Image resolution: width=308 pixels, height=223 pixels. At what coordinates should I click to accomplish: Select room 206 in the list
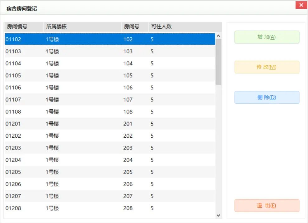[93, 184]
